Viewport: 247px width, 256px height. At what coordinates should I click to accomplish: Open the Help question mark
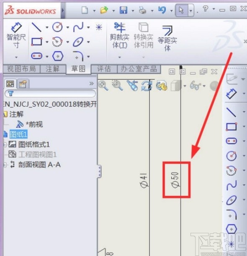click(x=206, y=8)
